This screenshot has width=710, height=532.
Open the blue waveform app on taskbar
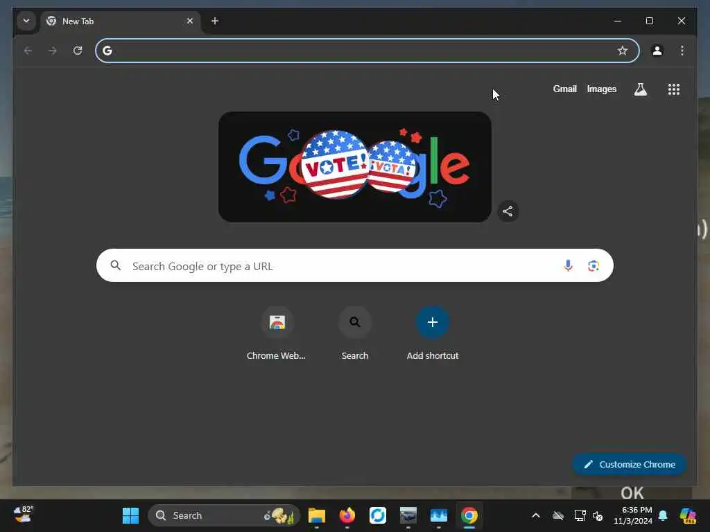click(439, 515)
